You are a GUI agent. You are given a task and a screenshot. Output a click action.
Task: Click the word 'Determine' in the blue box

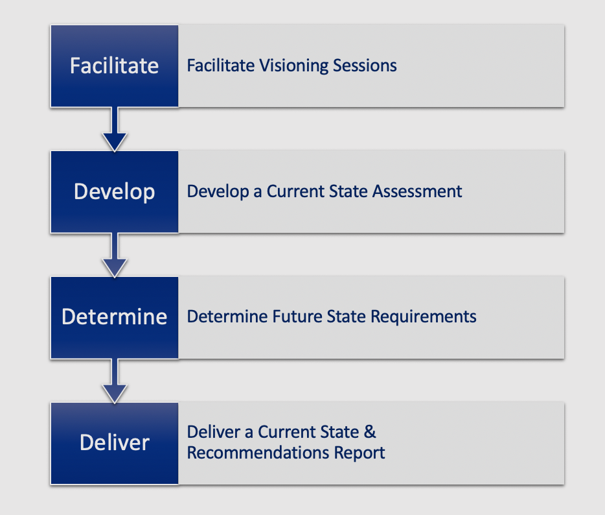114,317
